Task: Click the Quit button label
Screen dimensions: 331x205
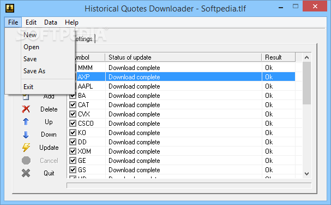Action: pos(49,173)
